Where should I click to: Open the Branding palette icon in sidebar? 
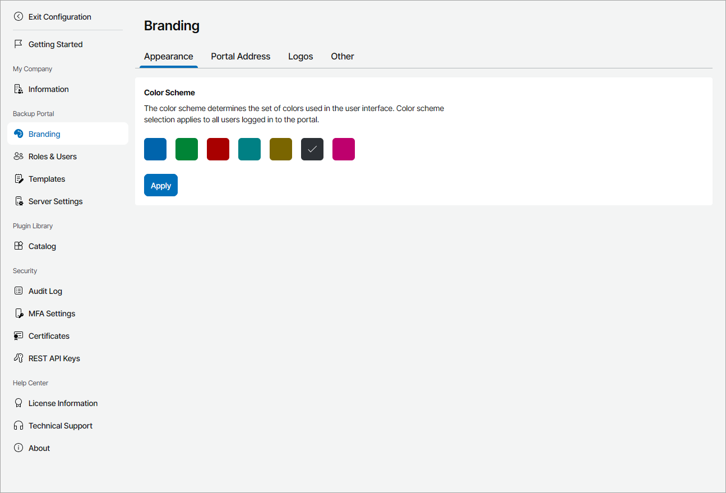coord(19,133)
